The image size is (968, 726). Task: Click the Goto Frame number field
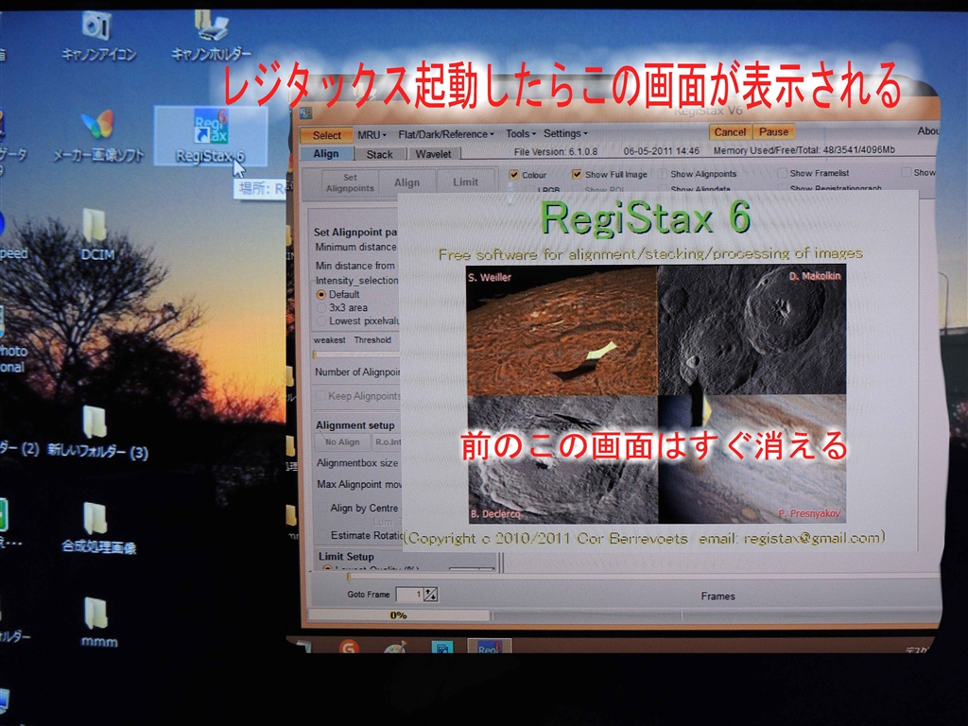[410, 595]
